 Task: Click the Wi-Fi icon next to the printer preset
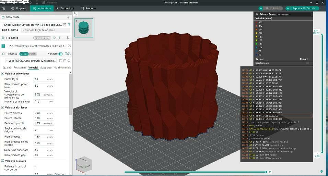(69, 25)
